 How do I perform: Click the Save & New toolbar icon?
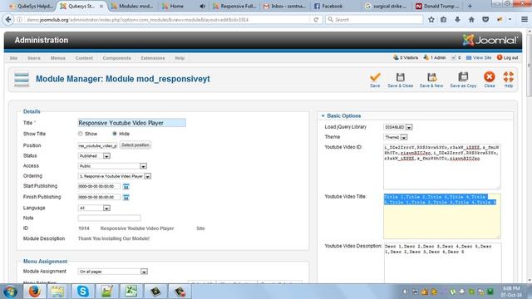point(431,77)
